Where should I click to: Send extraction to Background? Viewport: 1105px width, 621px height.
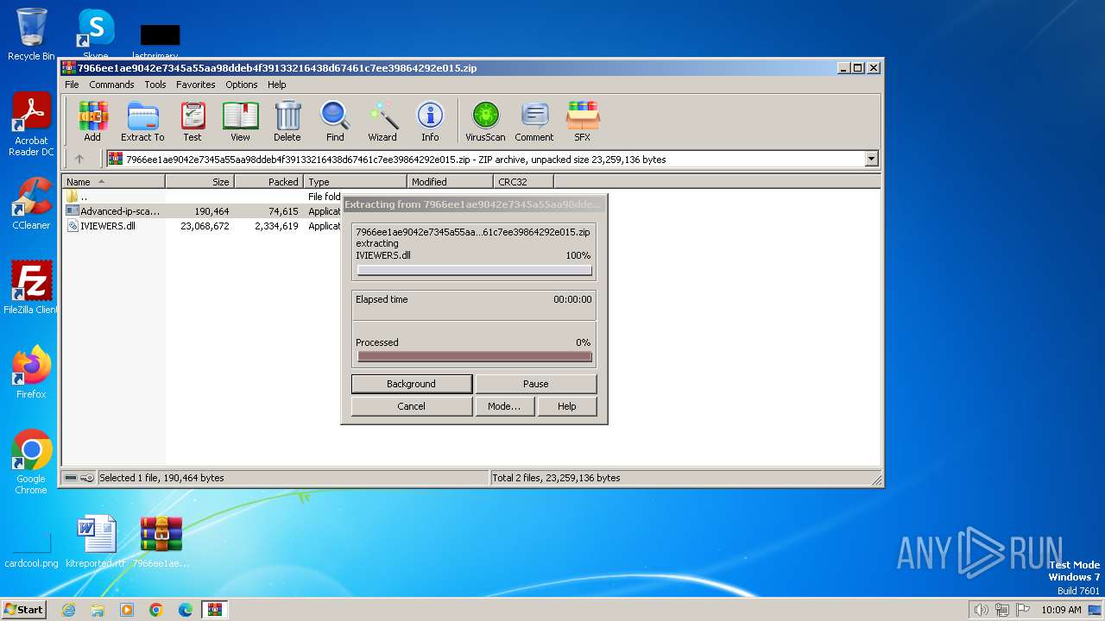coord(412,384)
